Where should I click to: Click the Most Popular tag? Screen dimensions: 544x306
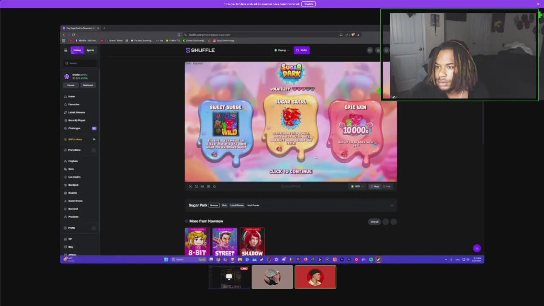click(x=253, y=205)
